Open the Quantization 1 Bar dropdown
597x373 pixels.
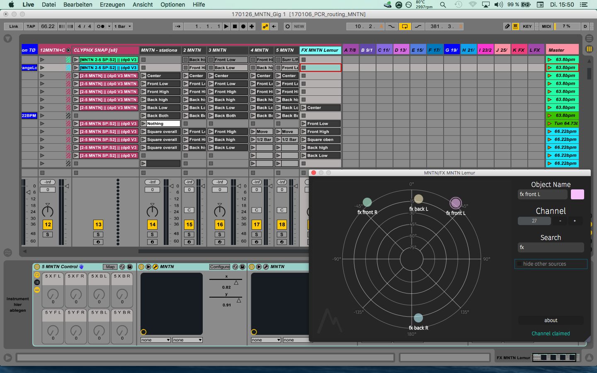click(122, 26)
